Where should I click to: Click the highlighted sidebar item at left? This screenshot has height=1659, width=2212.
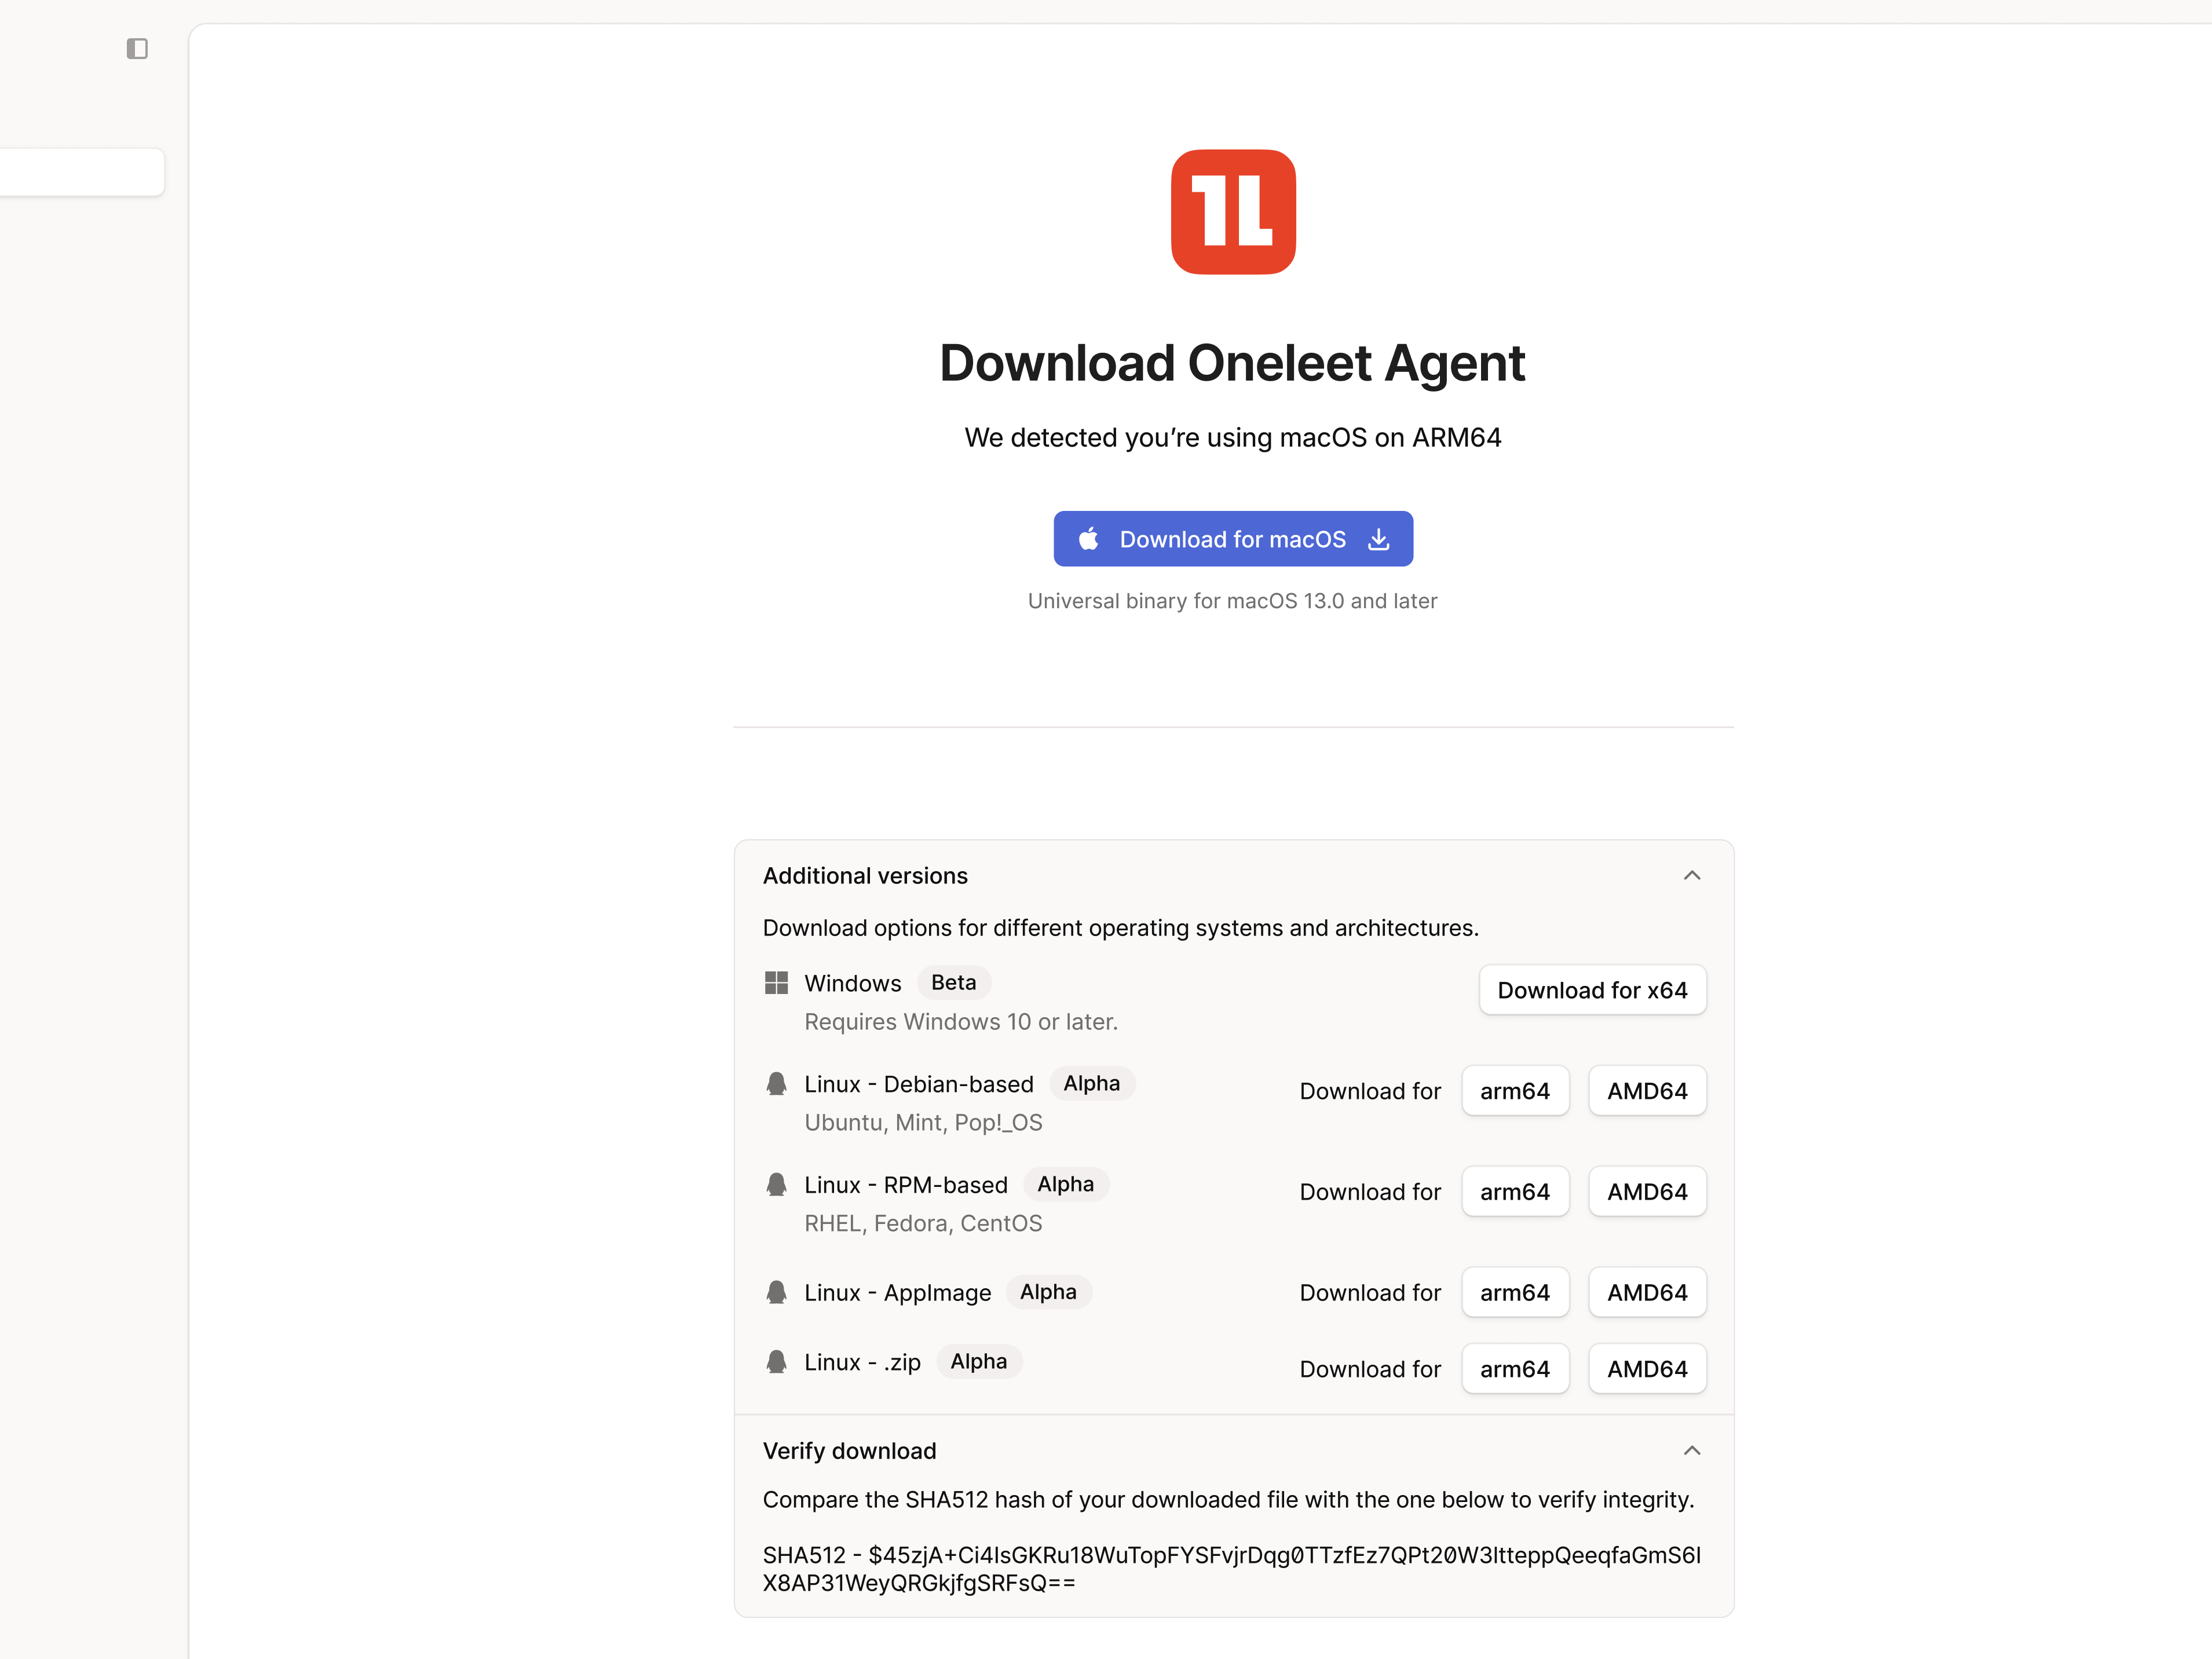82,172
